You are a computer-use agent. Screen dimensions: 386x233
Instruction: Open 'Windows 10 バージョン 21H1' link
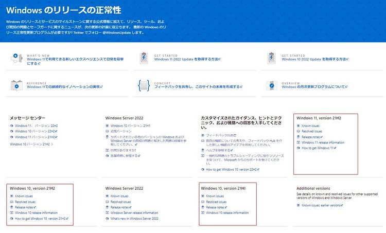(130, 126)
